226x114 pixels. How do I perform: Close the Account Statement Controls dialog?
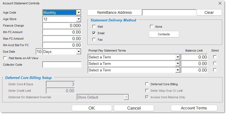pos(220,3)
